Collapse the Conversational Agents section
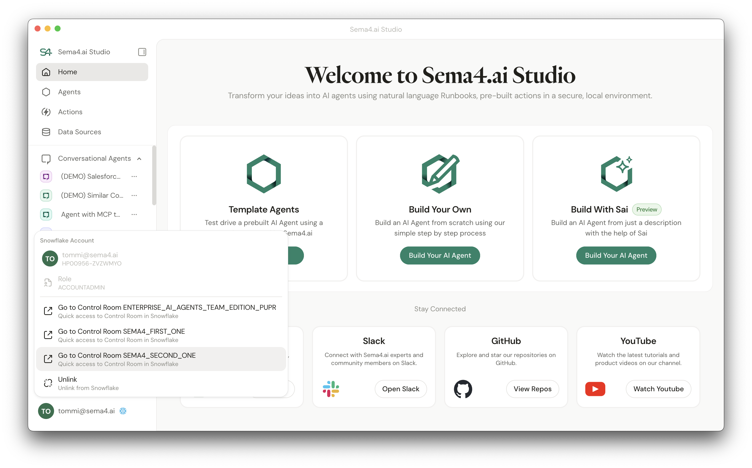This screenshot has height=468, width=752. pos(139,158)
